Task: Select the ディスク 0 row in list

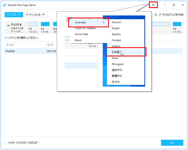Action: coord(27,51)
